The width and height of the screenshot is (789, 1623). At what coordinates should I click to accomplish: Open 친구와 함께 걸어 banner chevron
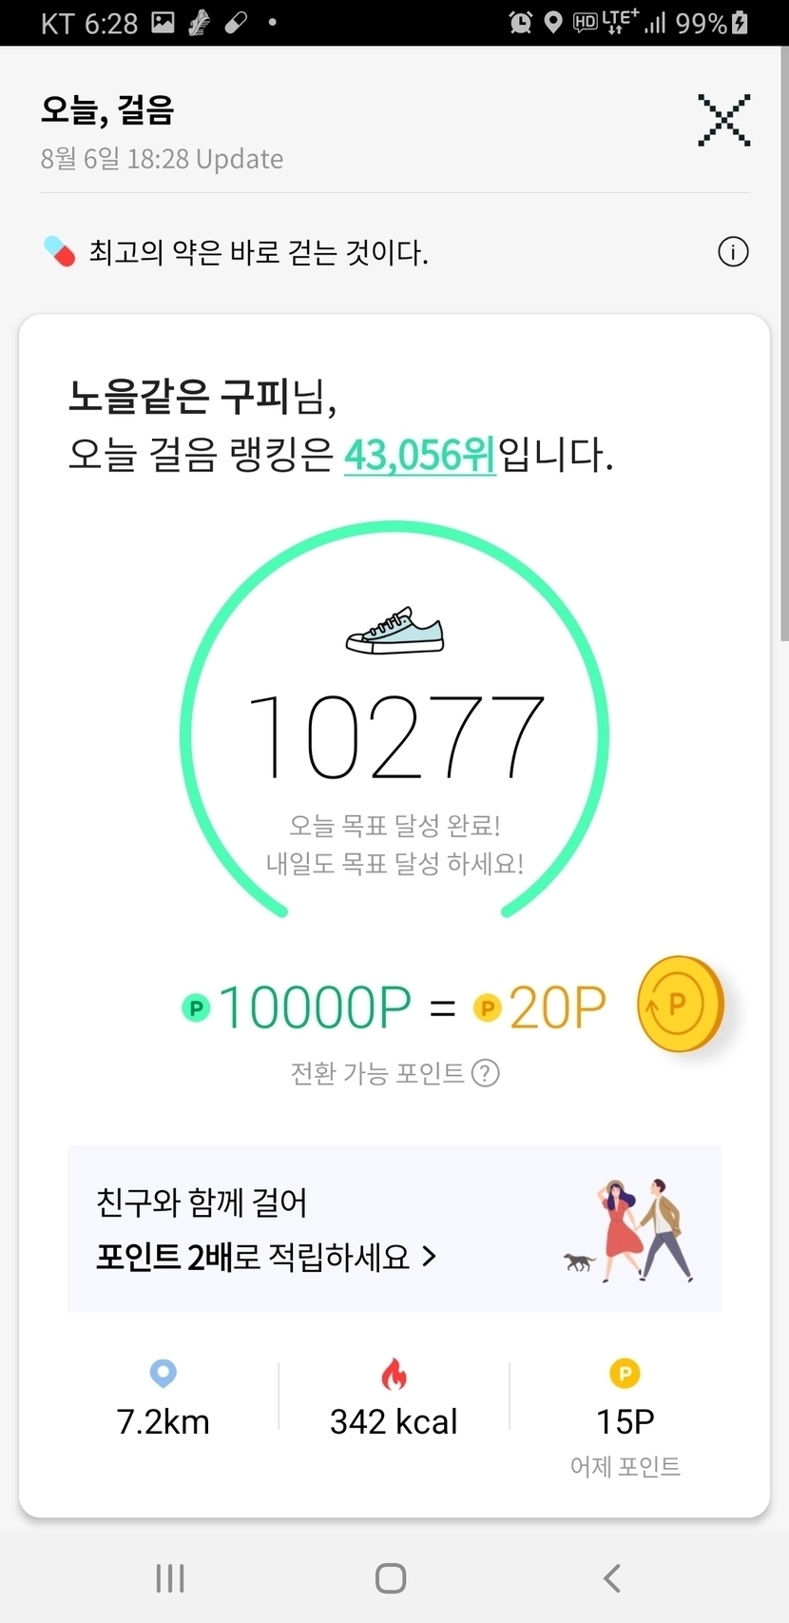(x=430, y=1257)
